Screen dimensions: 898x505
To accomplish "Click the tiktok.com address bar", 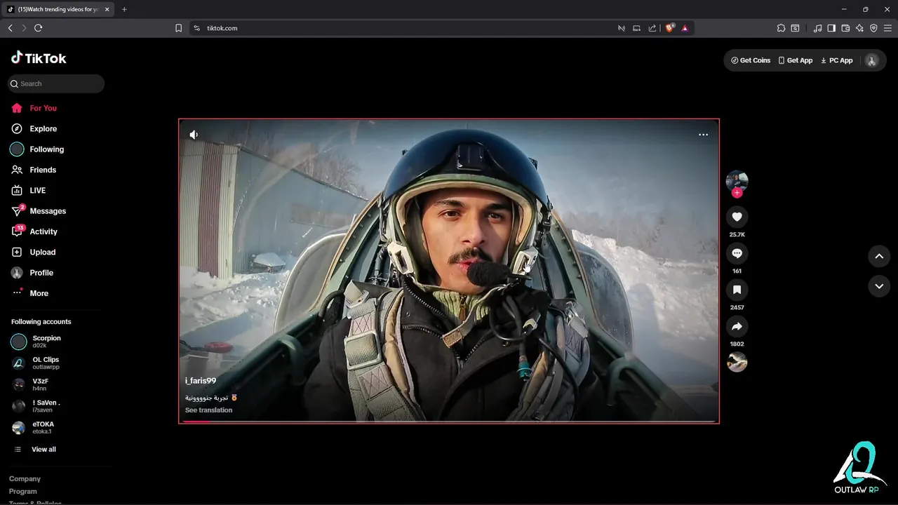I will [407, 28].
